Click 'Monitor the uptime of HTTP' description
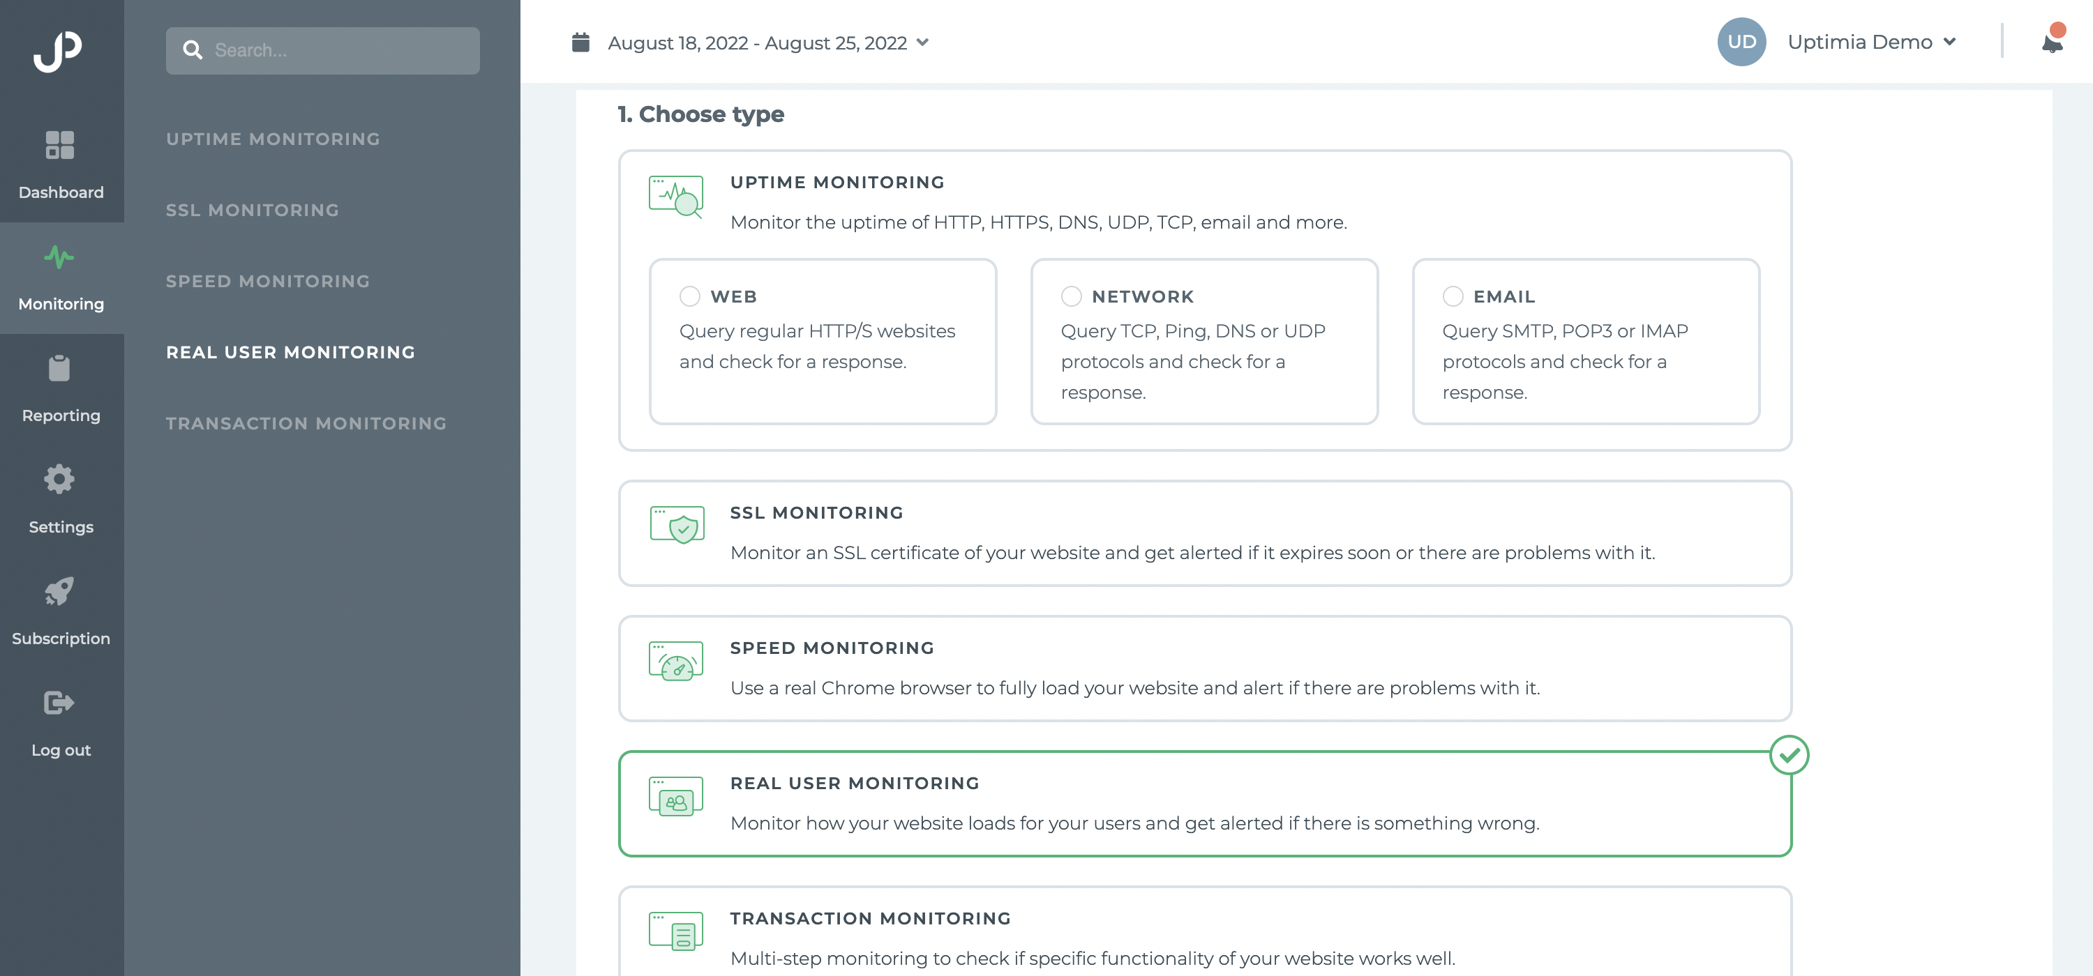 point(1038,222)
